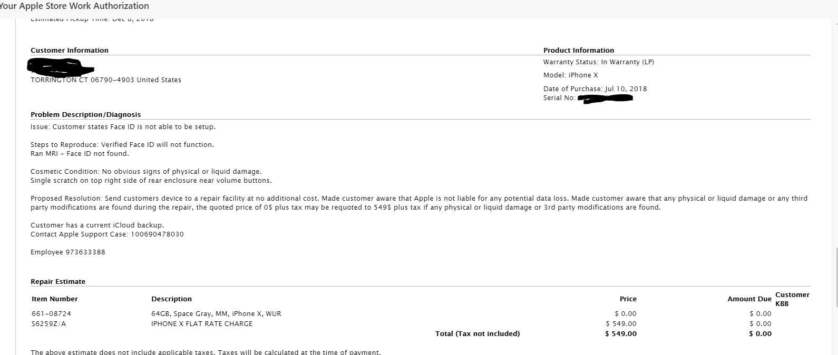Click the Customer Information section heading
Viewport: 838px width, 355px height.
point(70,51)
